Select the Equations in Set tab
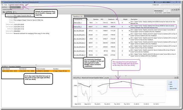The height and width of the screenshot is (110, 183). 78,16
